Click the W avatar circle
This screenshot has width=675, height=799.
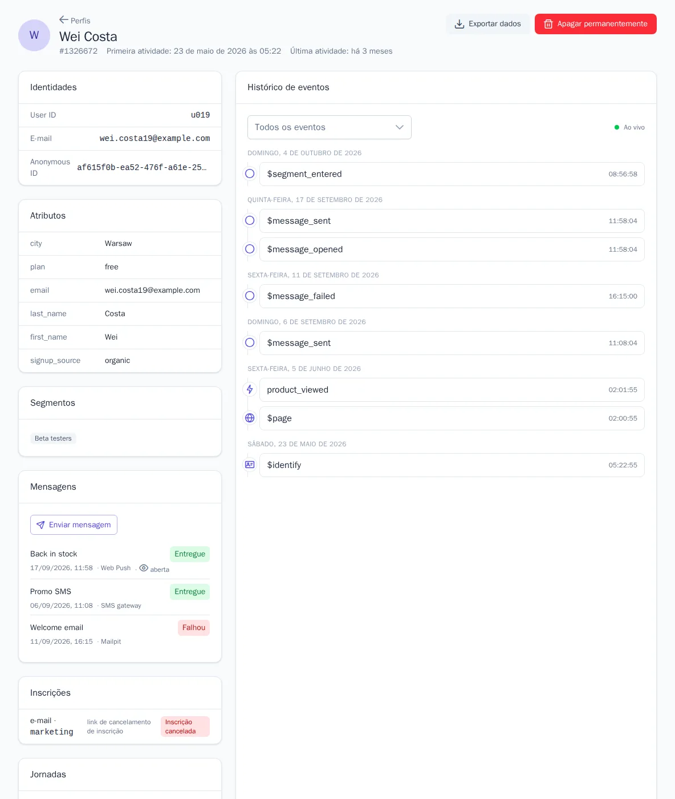tap(34, 35)
